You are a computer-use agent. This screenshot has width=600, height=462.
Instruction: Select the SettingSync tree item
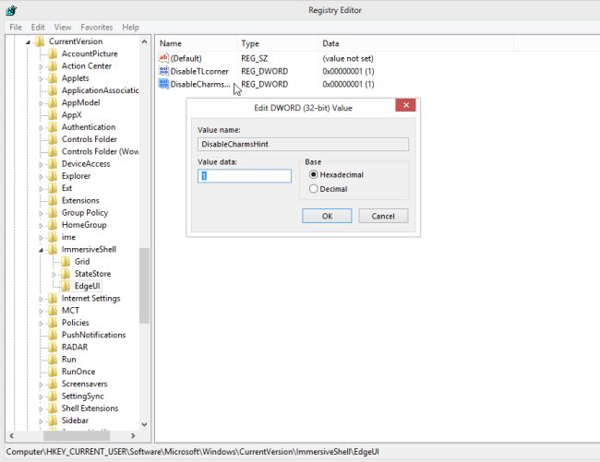point(83,396)
